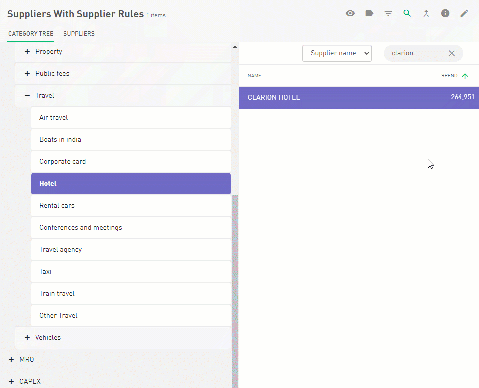Click into the clarion search field
The height and width of the screenshot is (388, 479).
click(416, 53)
